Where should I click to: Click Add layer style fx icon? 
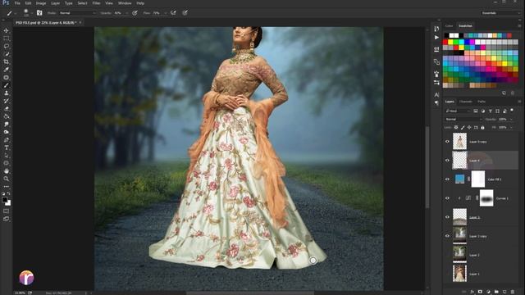(472, 292)
